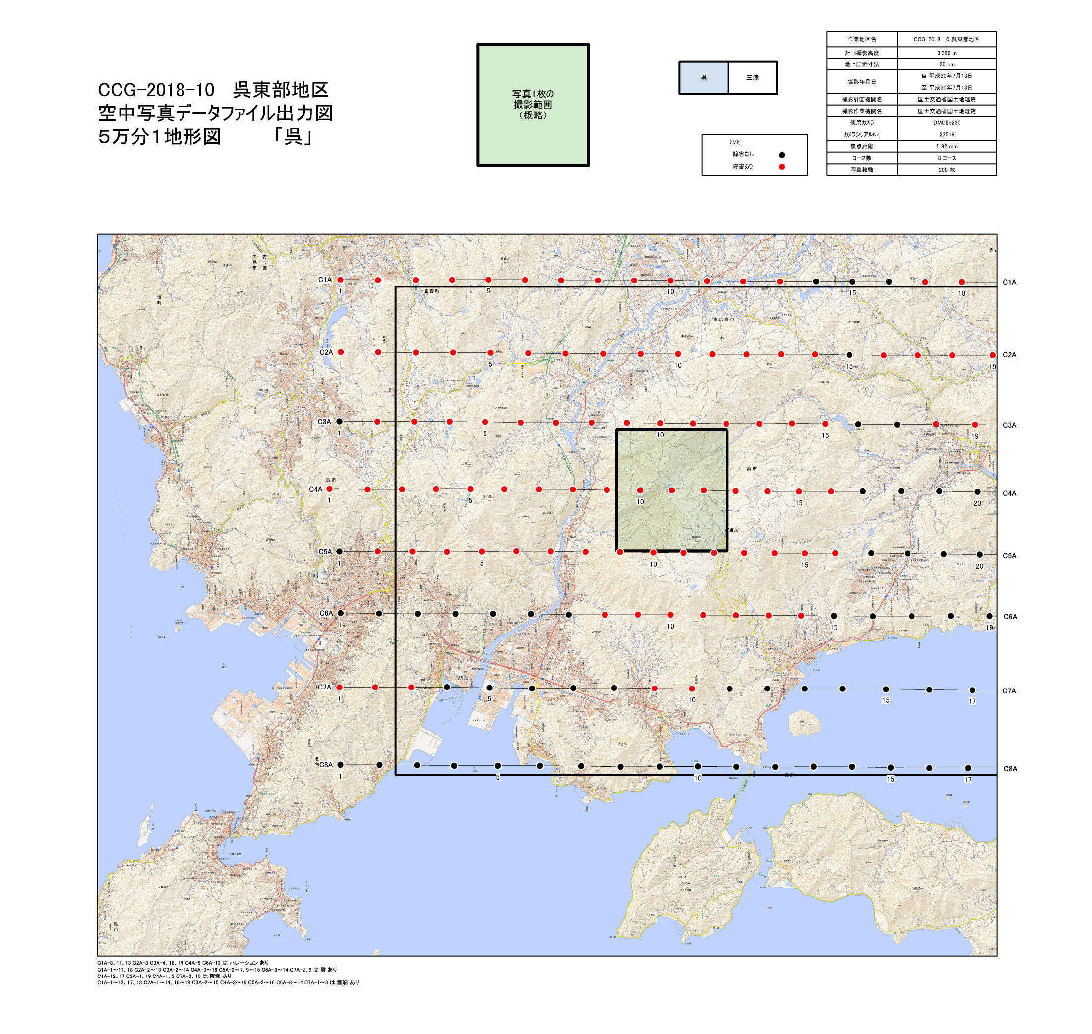
Task: Click the 23519 serial number value
Action: [946, 134]
